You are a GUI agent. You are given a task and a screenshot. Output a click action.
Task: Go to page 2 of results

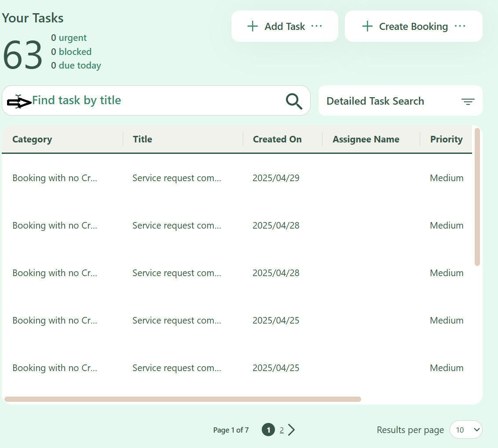[x=282, y=430]
